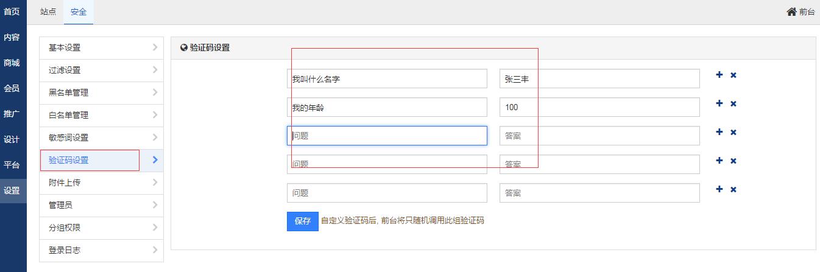The width and height of the screenshot is (820, 272).
Task: Switch to the 站点 tab
Action: click(48, 12)
